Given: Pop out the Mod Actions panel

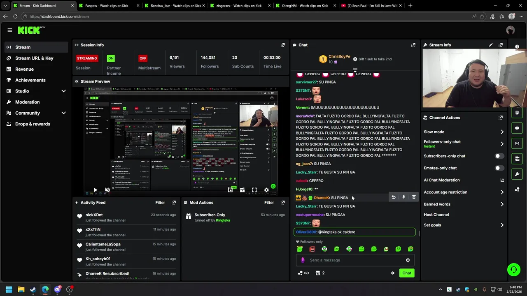Looking at the screenshot, I should [x=282, y=202].
